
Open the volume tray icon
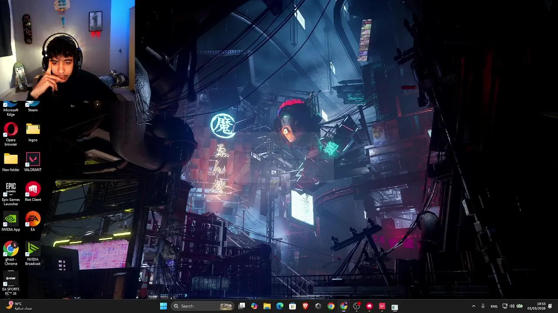click(512, 306)
